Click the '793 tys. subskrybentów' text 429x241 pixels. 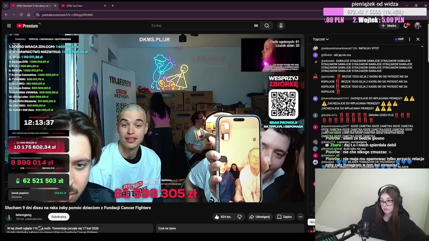pyautogui.click(x=29, y=219)
